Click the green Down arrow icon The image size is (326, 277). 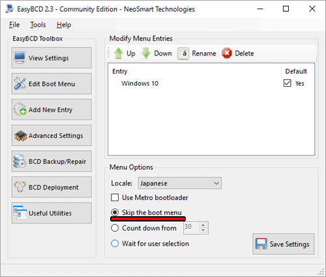click(146, 54)
